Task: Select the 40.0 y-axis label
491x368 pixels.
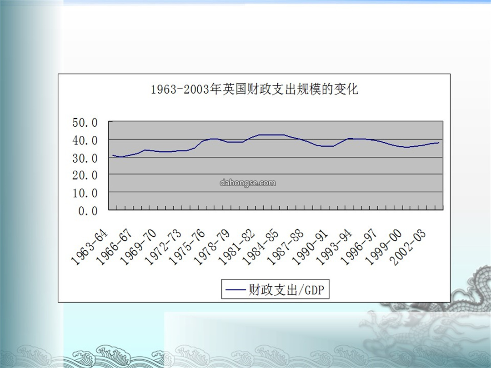Action: point(85,140)
